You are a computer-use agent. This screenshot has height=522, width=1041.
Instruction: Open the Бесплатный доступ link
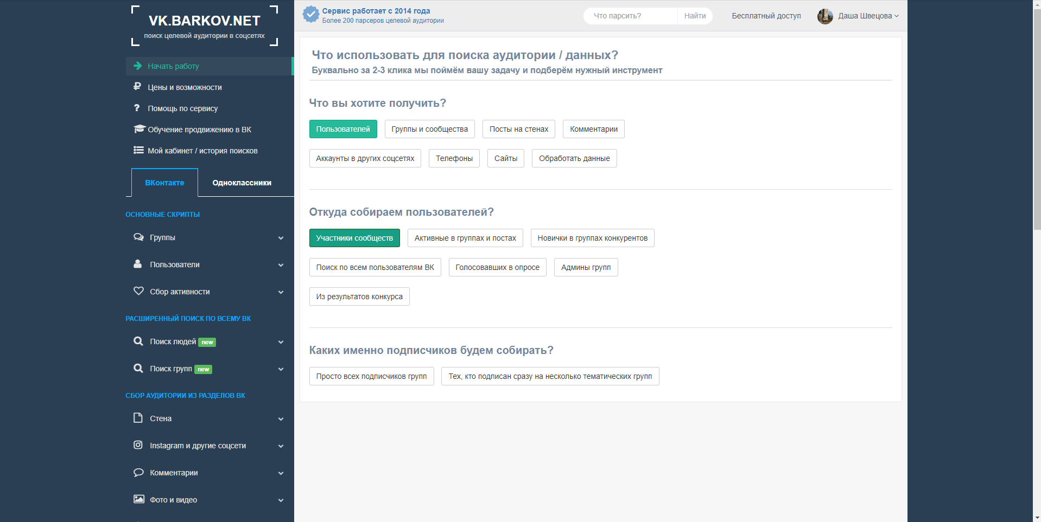tap(766, 16)
